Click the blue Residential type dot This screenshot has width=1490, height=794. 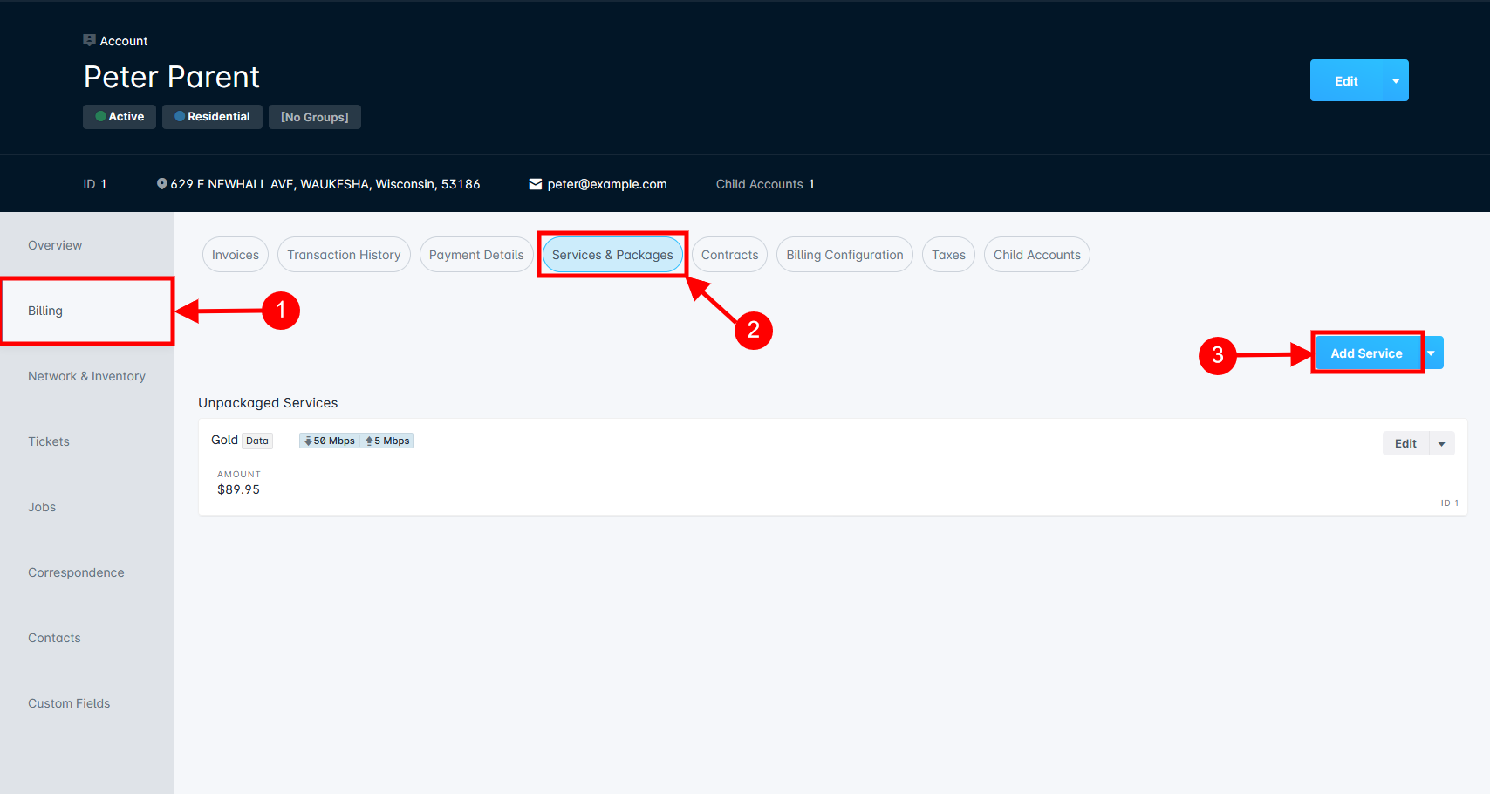(180, 116)
